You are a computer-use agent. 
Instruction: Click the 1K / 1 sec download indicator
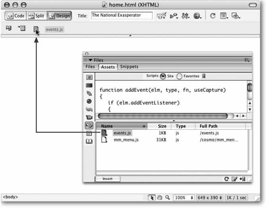pyautogui.click(x=236, y=198)
